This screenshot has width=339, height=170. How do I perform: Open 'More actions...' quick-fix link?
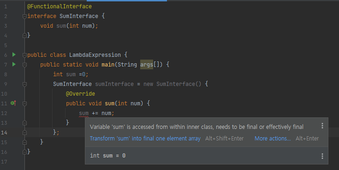(273, 139)
